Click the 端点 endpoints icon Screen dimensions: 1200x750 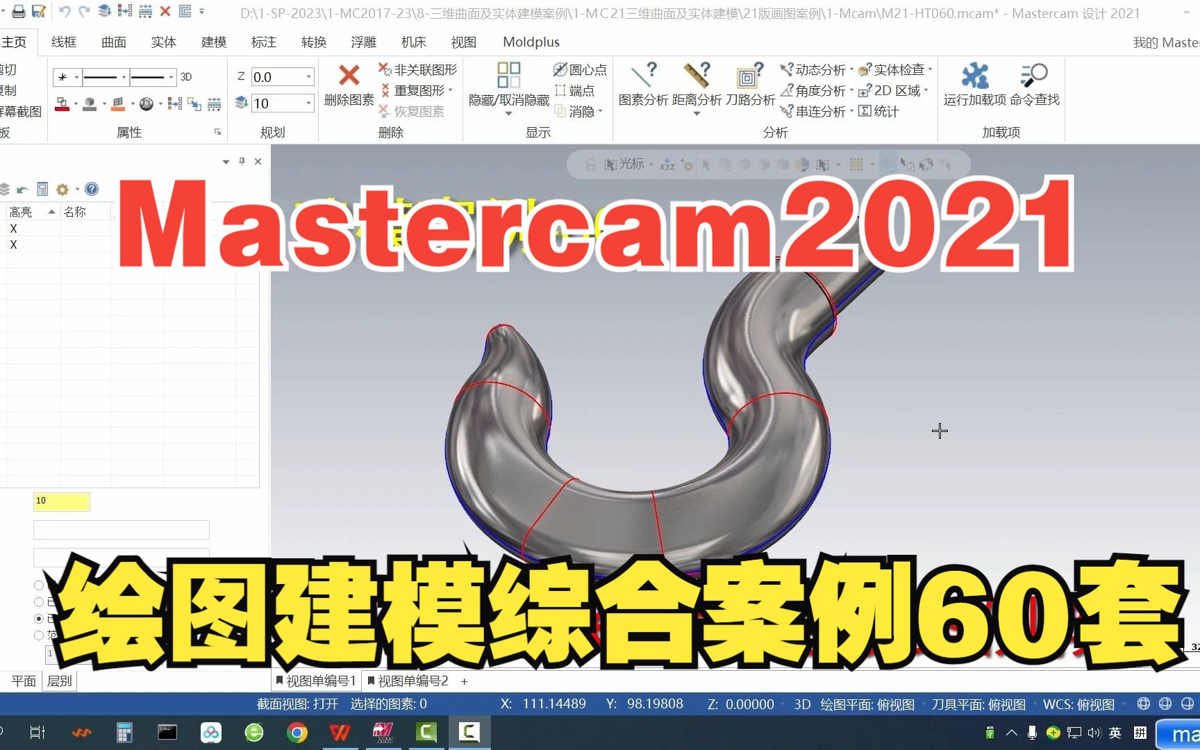pos(560,90)
